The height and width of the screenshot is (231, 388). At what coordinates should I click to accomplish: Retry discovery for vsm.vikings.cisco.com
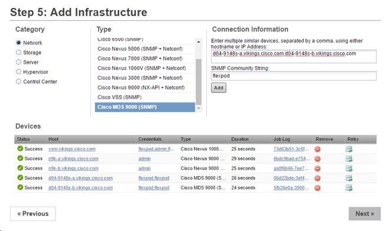pos(349,149)
